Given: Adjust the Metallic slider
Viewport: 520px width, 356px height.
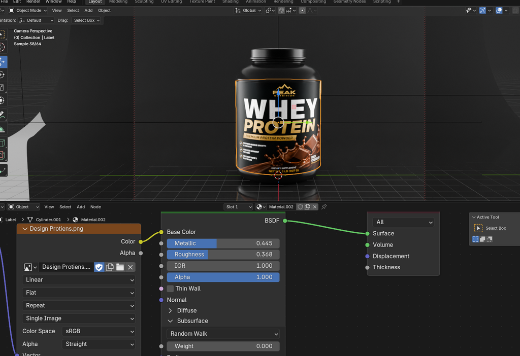Looking at the screenshot, I should click(223, 243).
